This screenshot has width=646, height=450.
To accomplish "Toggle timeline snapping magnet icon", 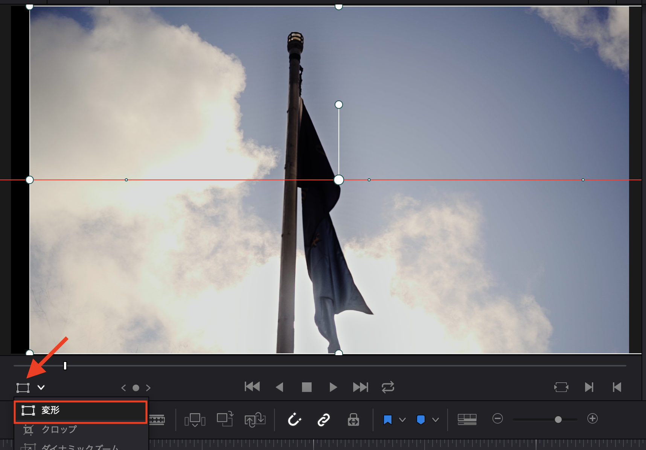I will click(x=294, y=419).
